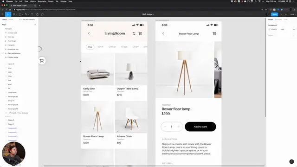Open the Bookmarks menu in menu bar
The width and height of the screenshot is (297, 167).
42,1
